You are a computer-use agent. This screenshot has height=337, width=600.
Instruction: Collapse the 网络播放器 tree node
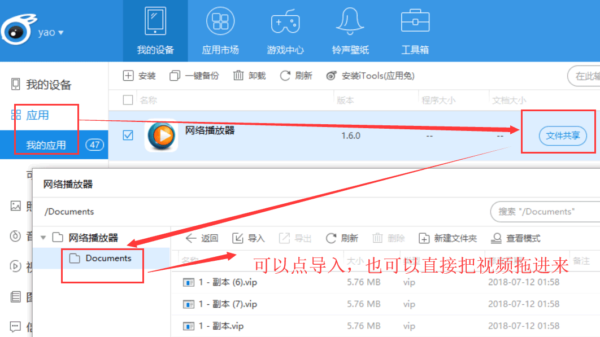[43, 238]
